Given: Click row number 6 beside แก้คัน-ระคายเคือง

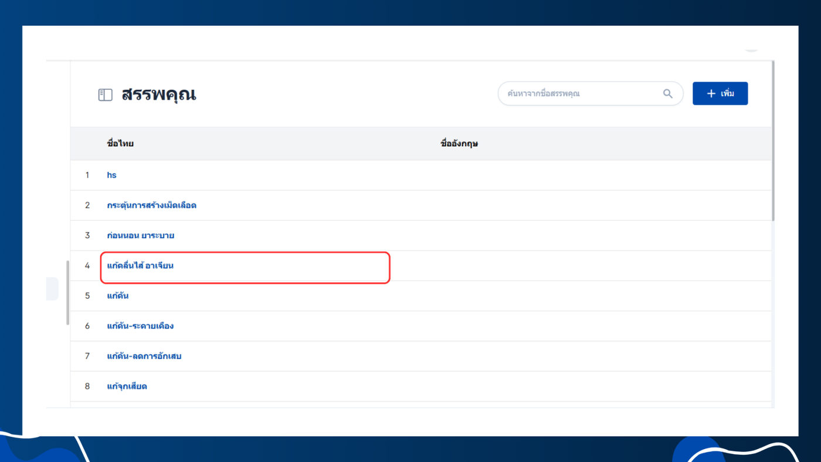Looking at the screenshot, I should click(87, 326).
